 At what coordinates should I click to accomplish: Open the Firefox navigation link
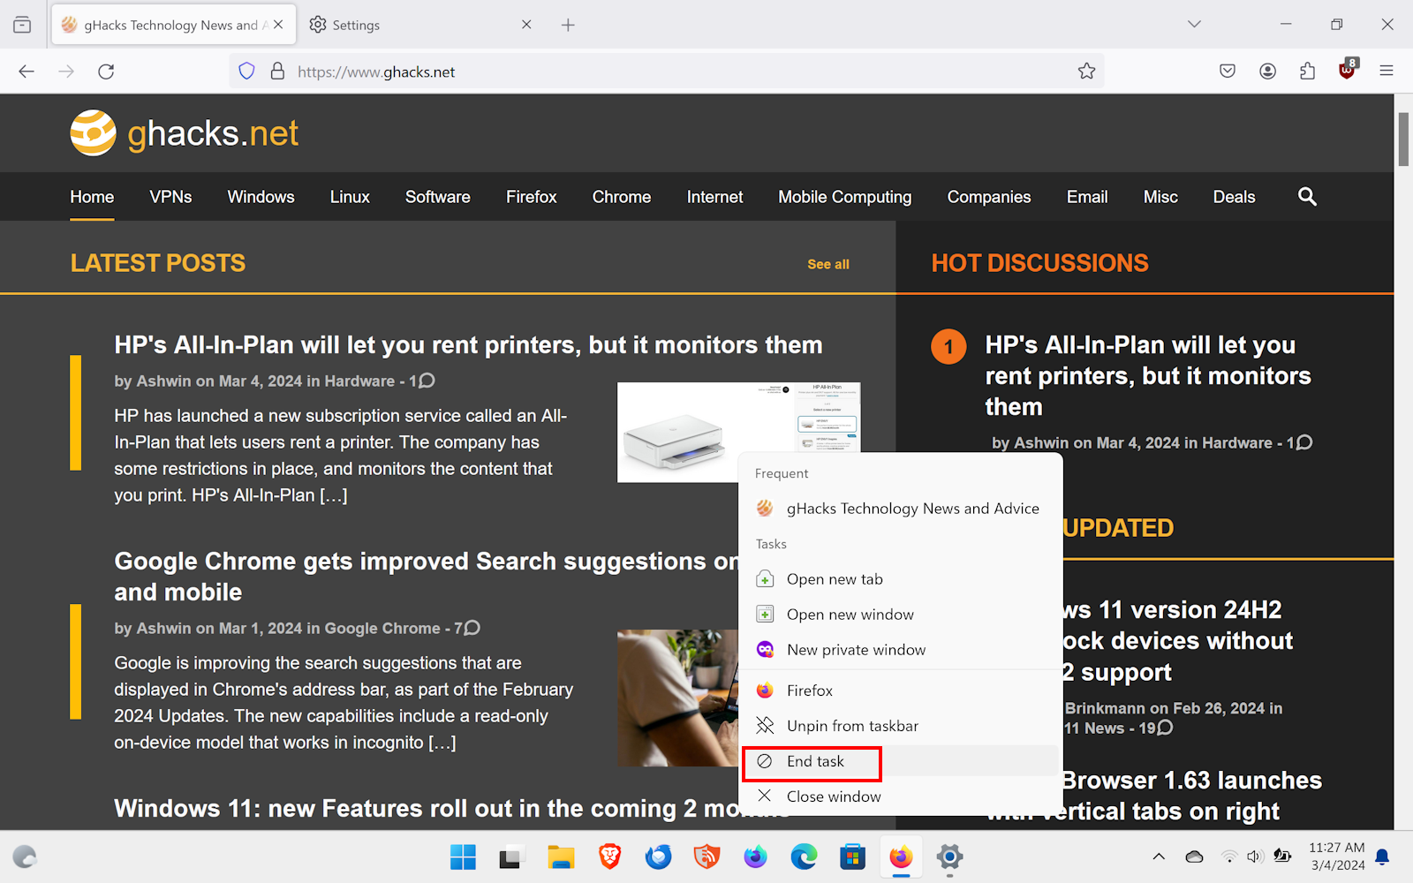point(531,197)
